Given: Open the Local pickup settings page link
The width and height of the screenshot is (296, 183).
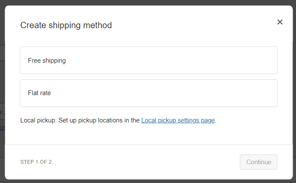Looking at the screenshot, I should [178, 121].
